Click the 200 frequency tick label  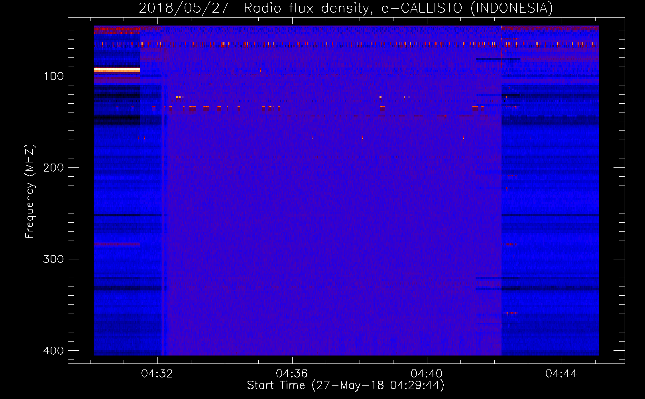(53, 168)
